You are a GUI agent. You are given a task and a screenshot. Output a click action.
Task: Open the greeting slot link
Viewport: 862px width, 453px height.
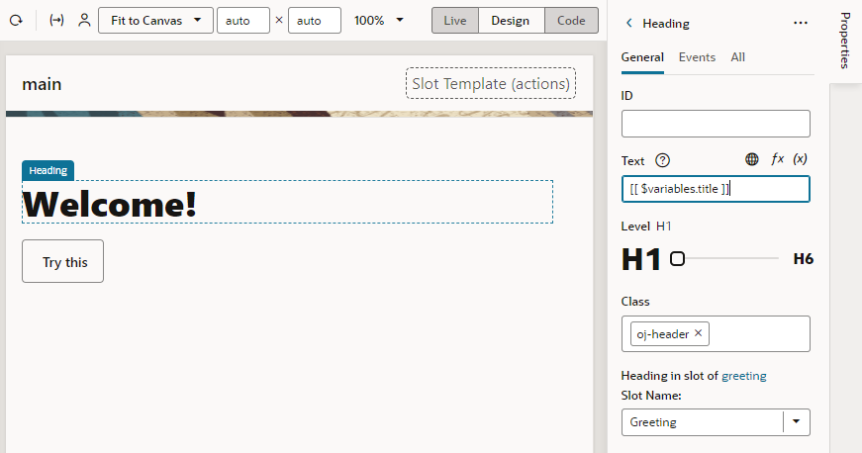[x=744, y=376]
